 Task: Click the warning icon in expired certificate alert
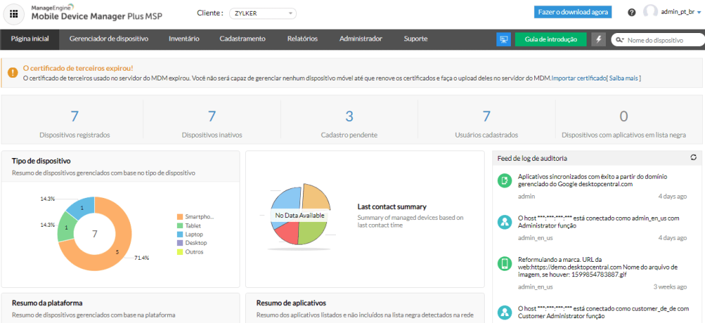click(14, 71)
